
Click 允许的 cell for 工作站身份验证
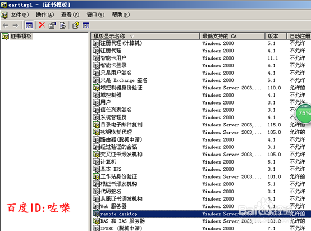point(297,176)
